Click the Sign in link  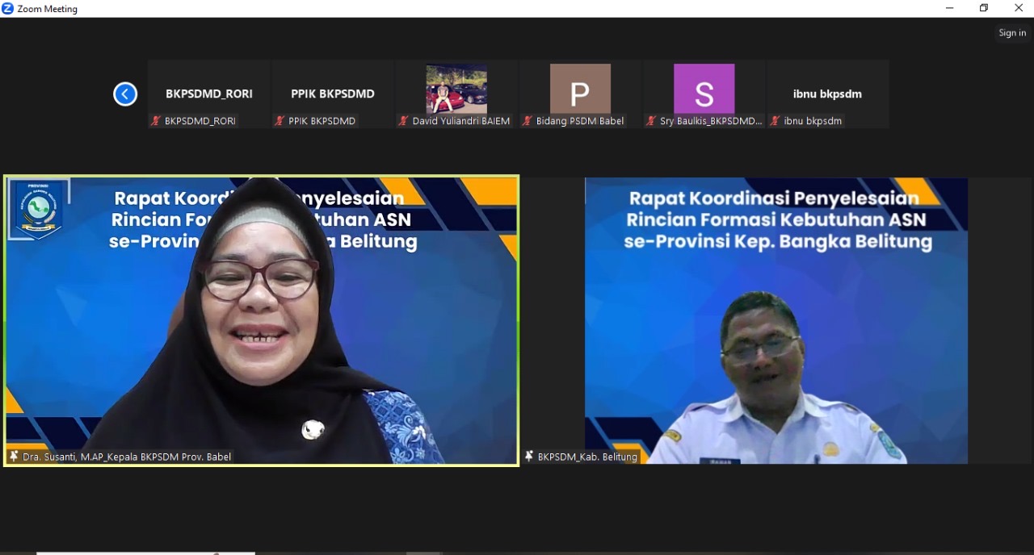1011,33
